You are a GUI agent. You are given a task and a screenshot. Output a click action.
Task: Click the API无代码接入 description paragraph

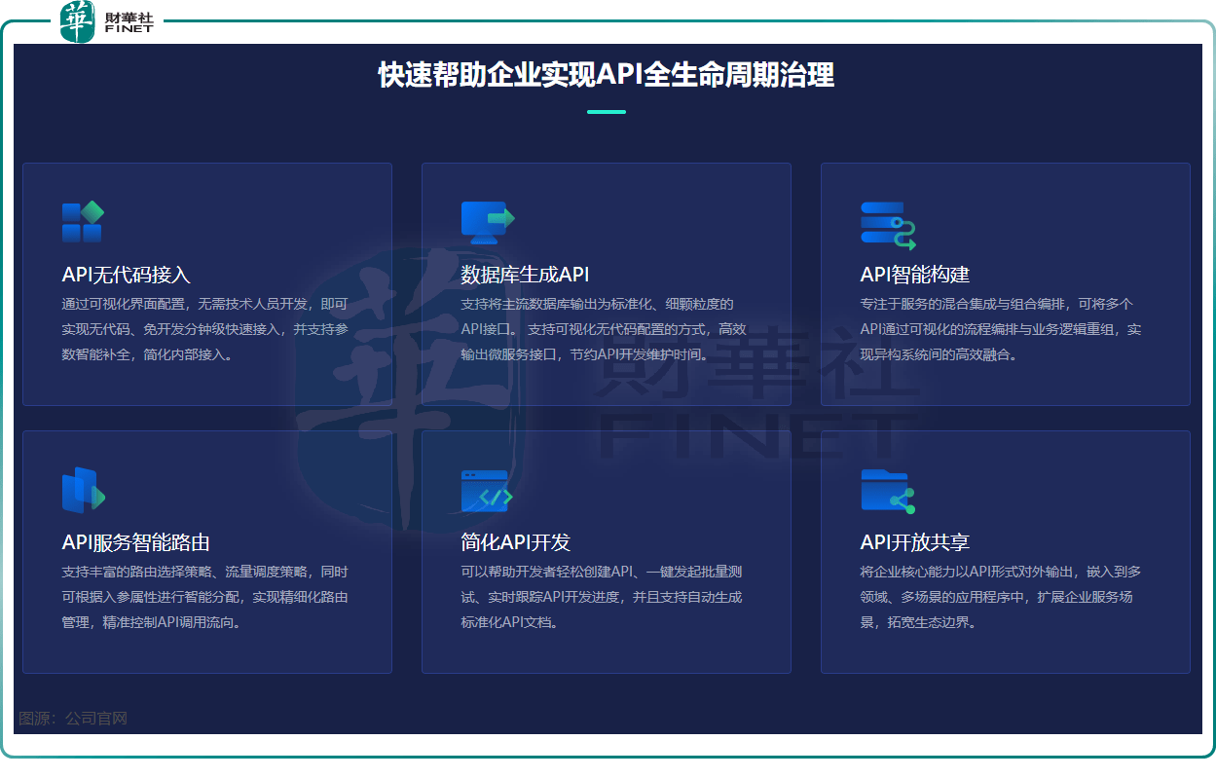tap(204, 329)
